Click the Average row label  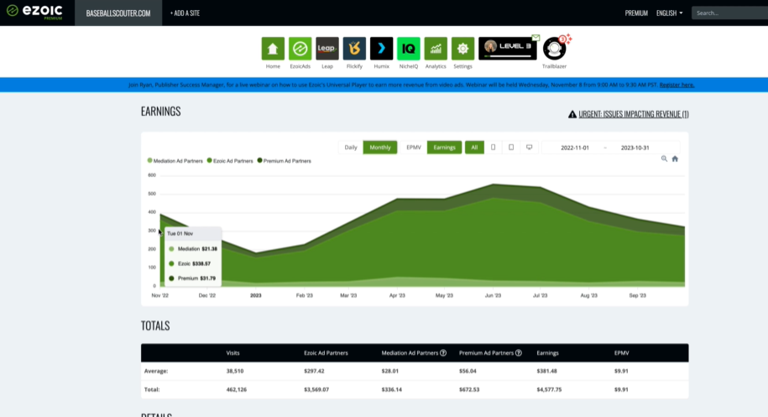tap(156, 371)
